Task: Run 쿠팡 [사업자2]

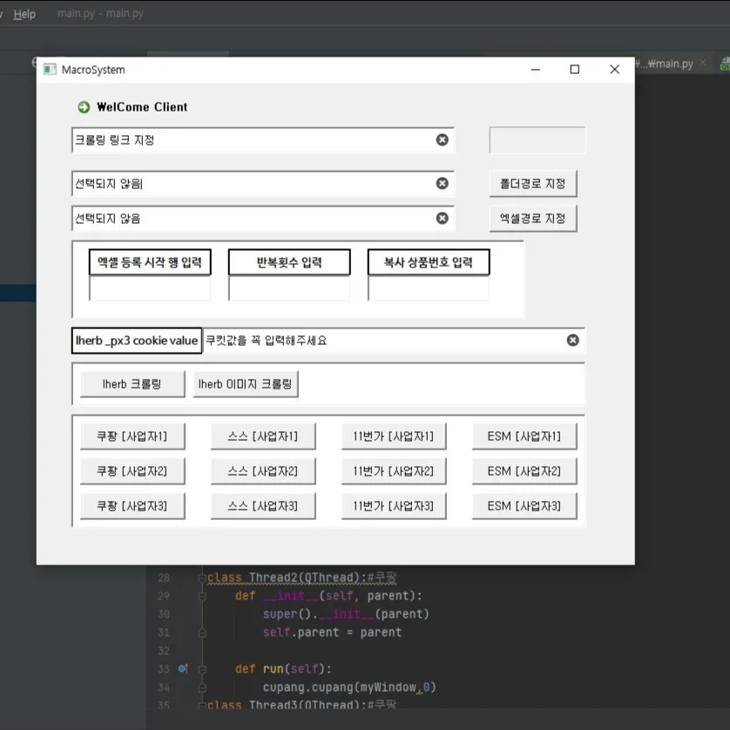Action: (x=132, y=471)
